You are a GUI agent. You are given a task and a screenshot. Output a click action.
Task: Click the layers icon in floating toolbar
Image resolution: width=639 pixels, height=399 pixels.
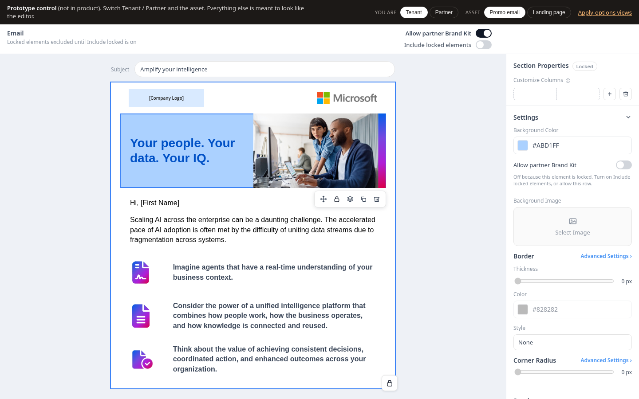click(350, 199)
